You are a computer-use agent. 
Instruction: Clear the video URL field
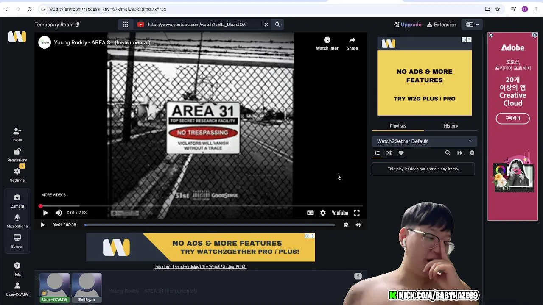[266, 25]
